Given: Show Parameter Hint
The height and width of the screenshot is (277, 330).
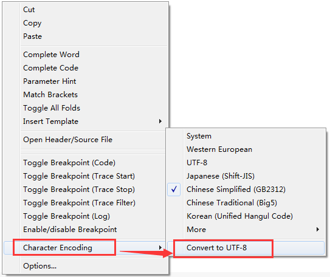Looking at the screenshot, I should [x=85, y=81].
